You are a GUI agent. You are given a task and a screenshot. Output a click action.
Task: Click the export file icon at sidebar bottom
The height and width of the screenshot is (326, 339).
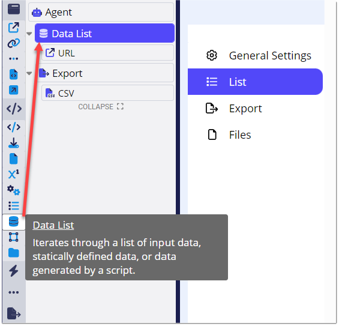tap(14, 313)
